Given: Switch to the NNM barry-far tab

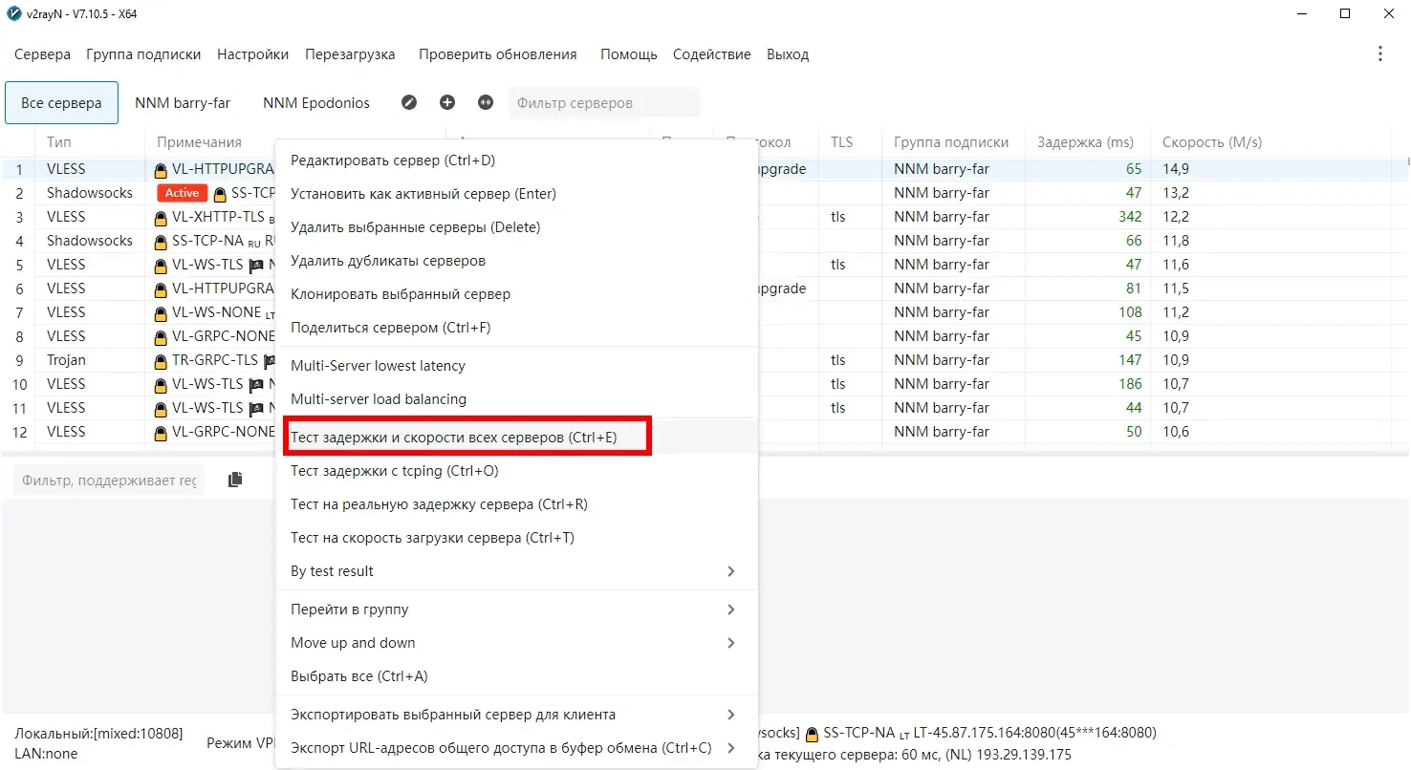Looking at the screenshot, I should pyautogui.click(x=183, y=103).
